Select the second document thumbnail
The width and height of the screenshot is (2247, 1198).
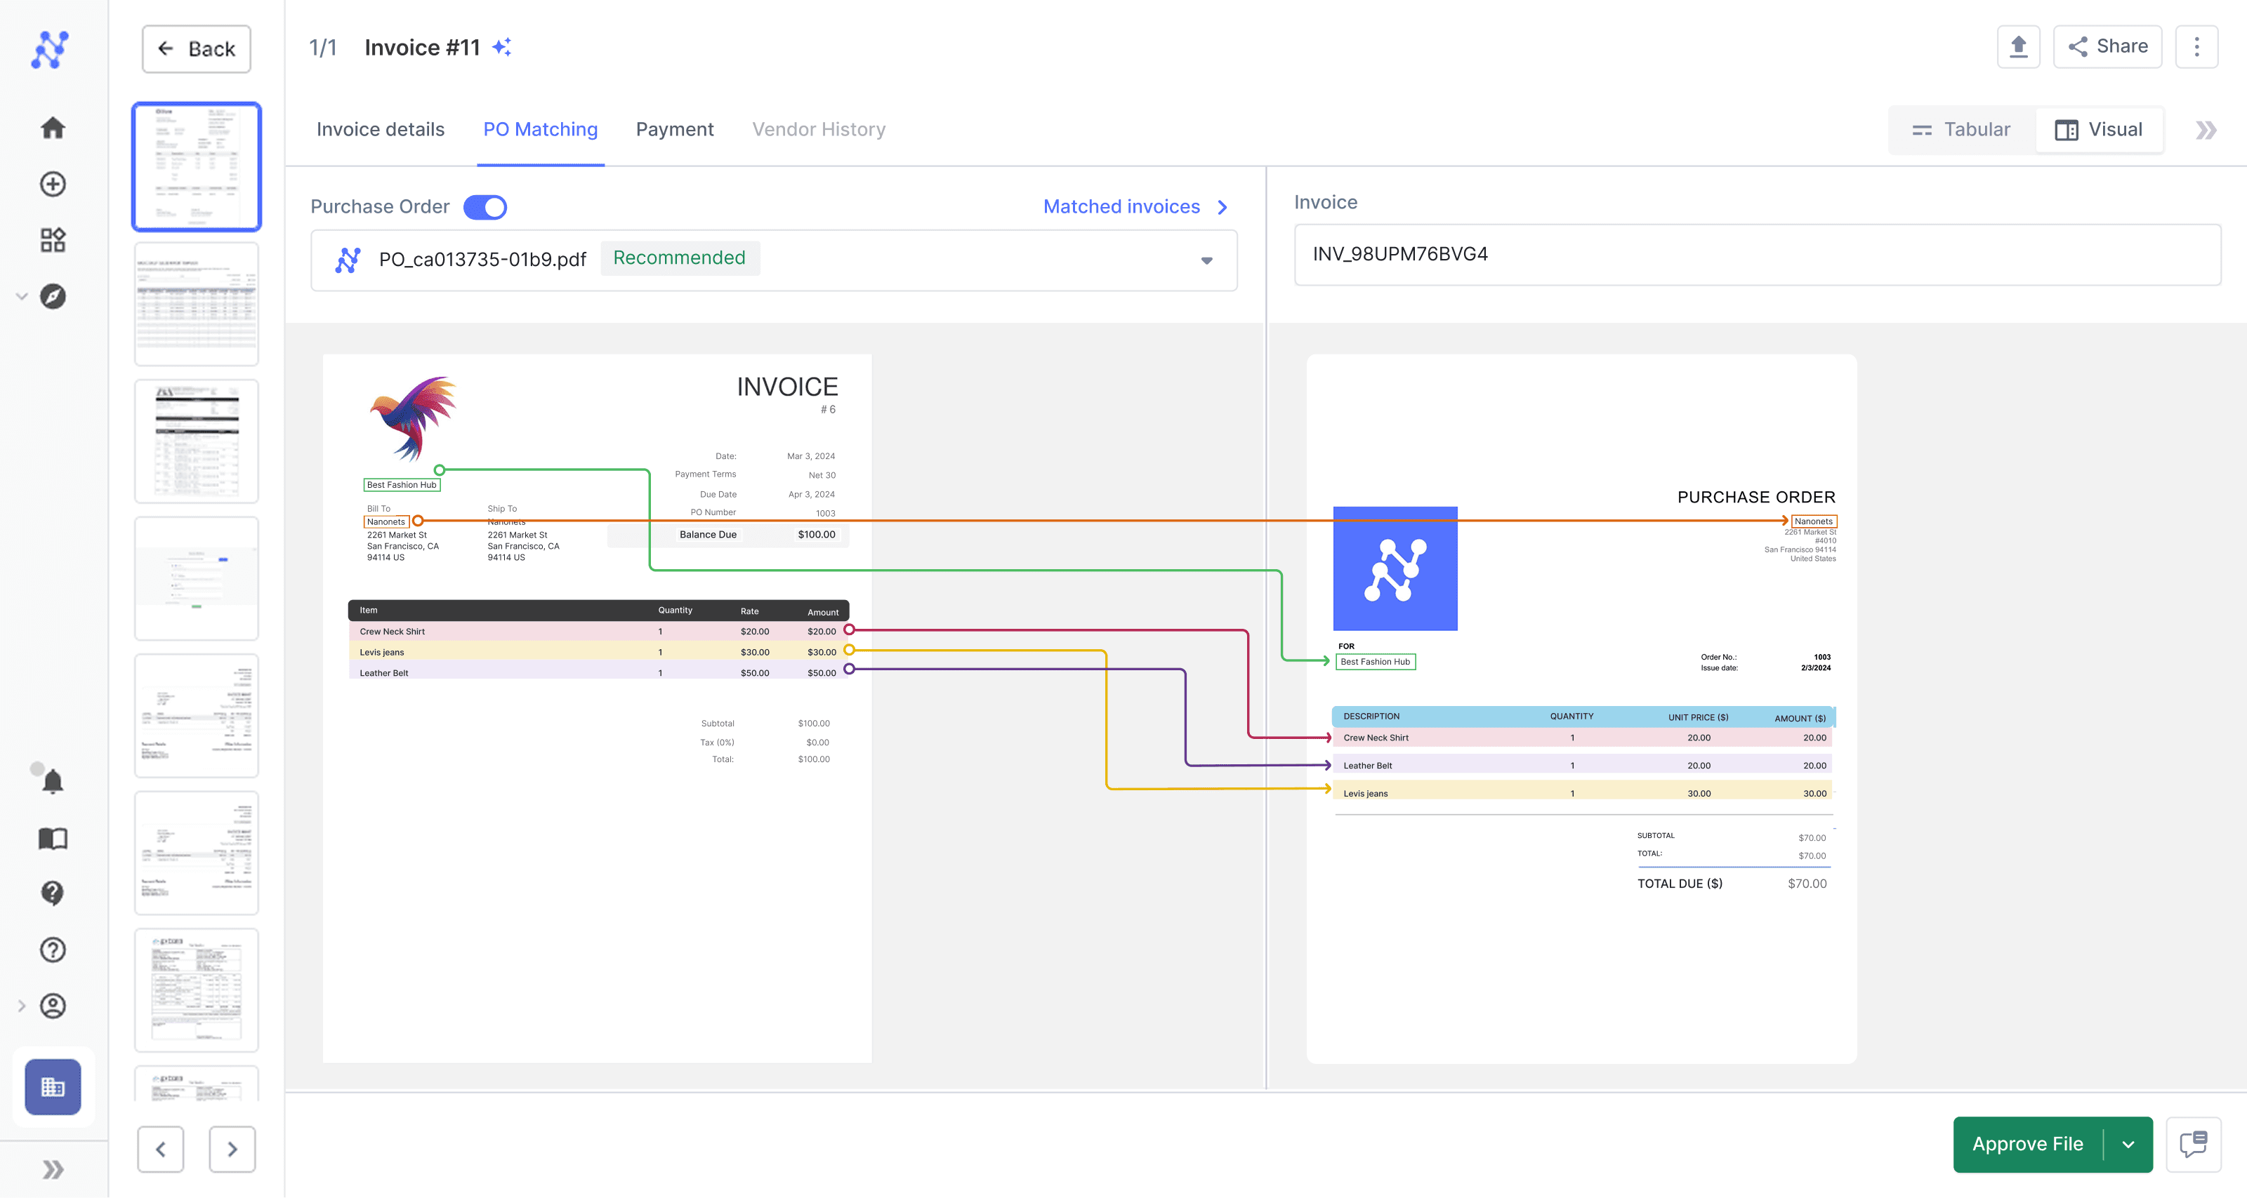197,305
